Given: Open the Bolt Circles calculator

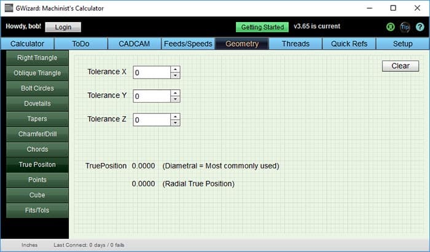Looking at the screenshot, I should pos(37,89).
